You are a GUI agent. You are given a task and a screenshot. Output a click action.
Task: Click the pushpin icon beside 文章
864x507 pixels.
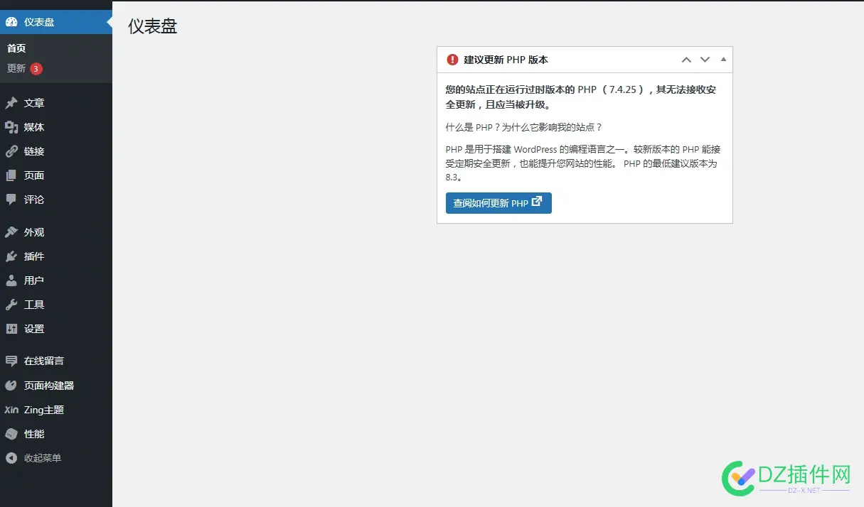(x=11, y=103)
